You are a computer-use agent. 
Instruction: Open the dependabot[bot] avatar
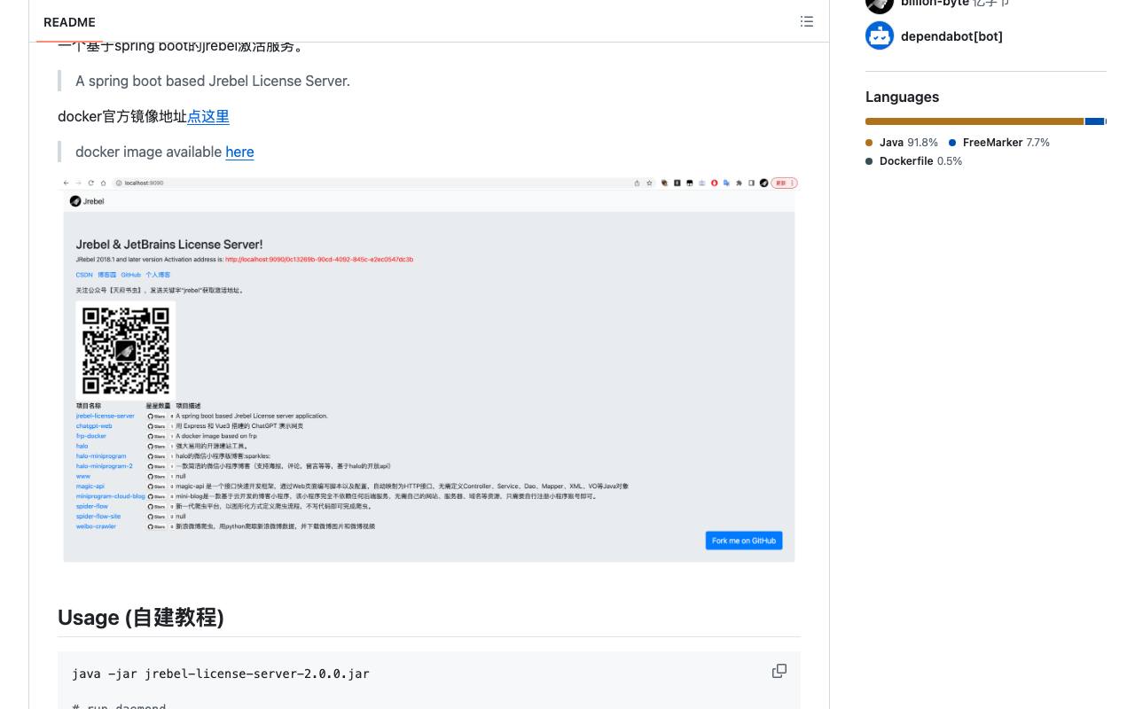point(880,35)
